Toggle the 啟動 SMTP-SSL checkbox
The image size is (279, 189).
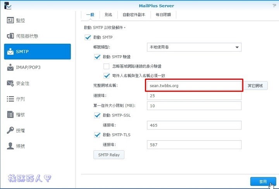pyautogui.click(x=97, y=115)
